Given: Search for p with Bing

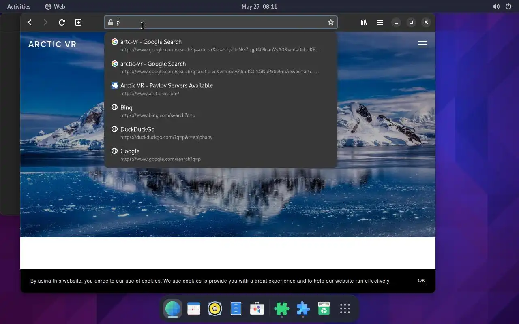Looking at the screenshot, I should (x=221, y=111).
